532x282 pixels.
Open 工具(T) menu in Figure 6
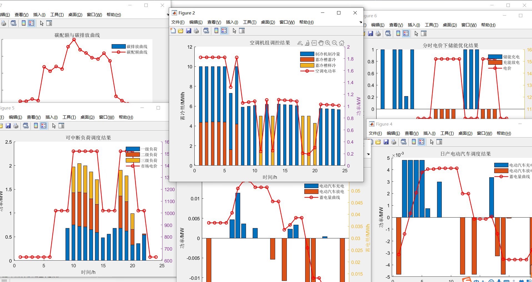coord(431,25)
